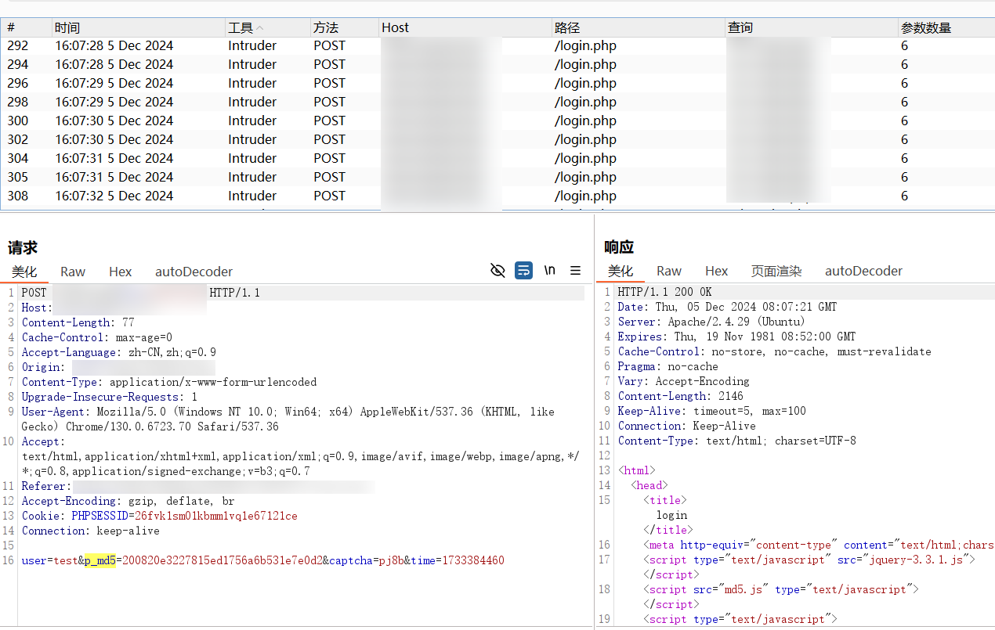Click the User-Agent header line in request
This screenshot has height=630, width=995.
click(x=288, y=419)
